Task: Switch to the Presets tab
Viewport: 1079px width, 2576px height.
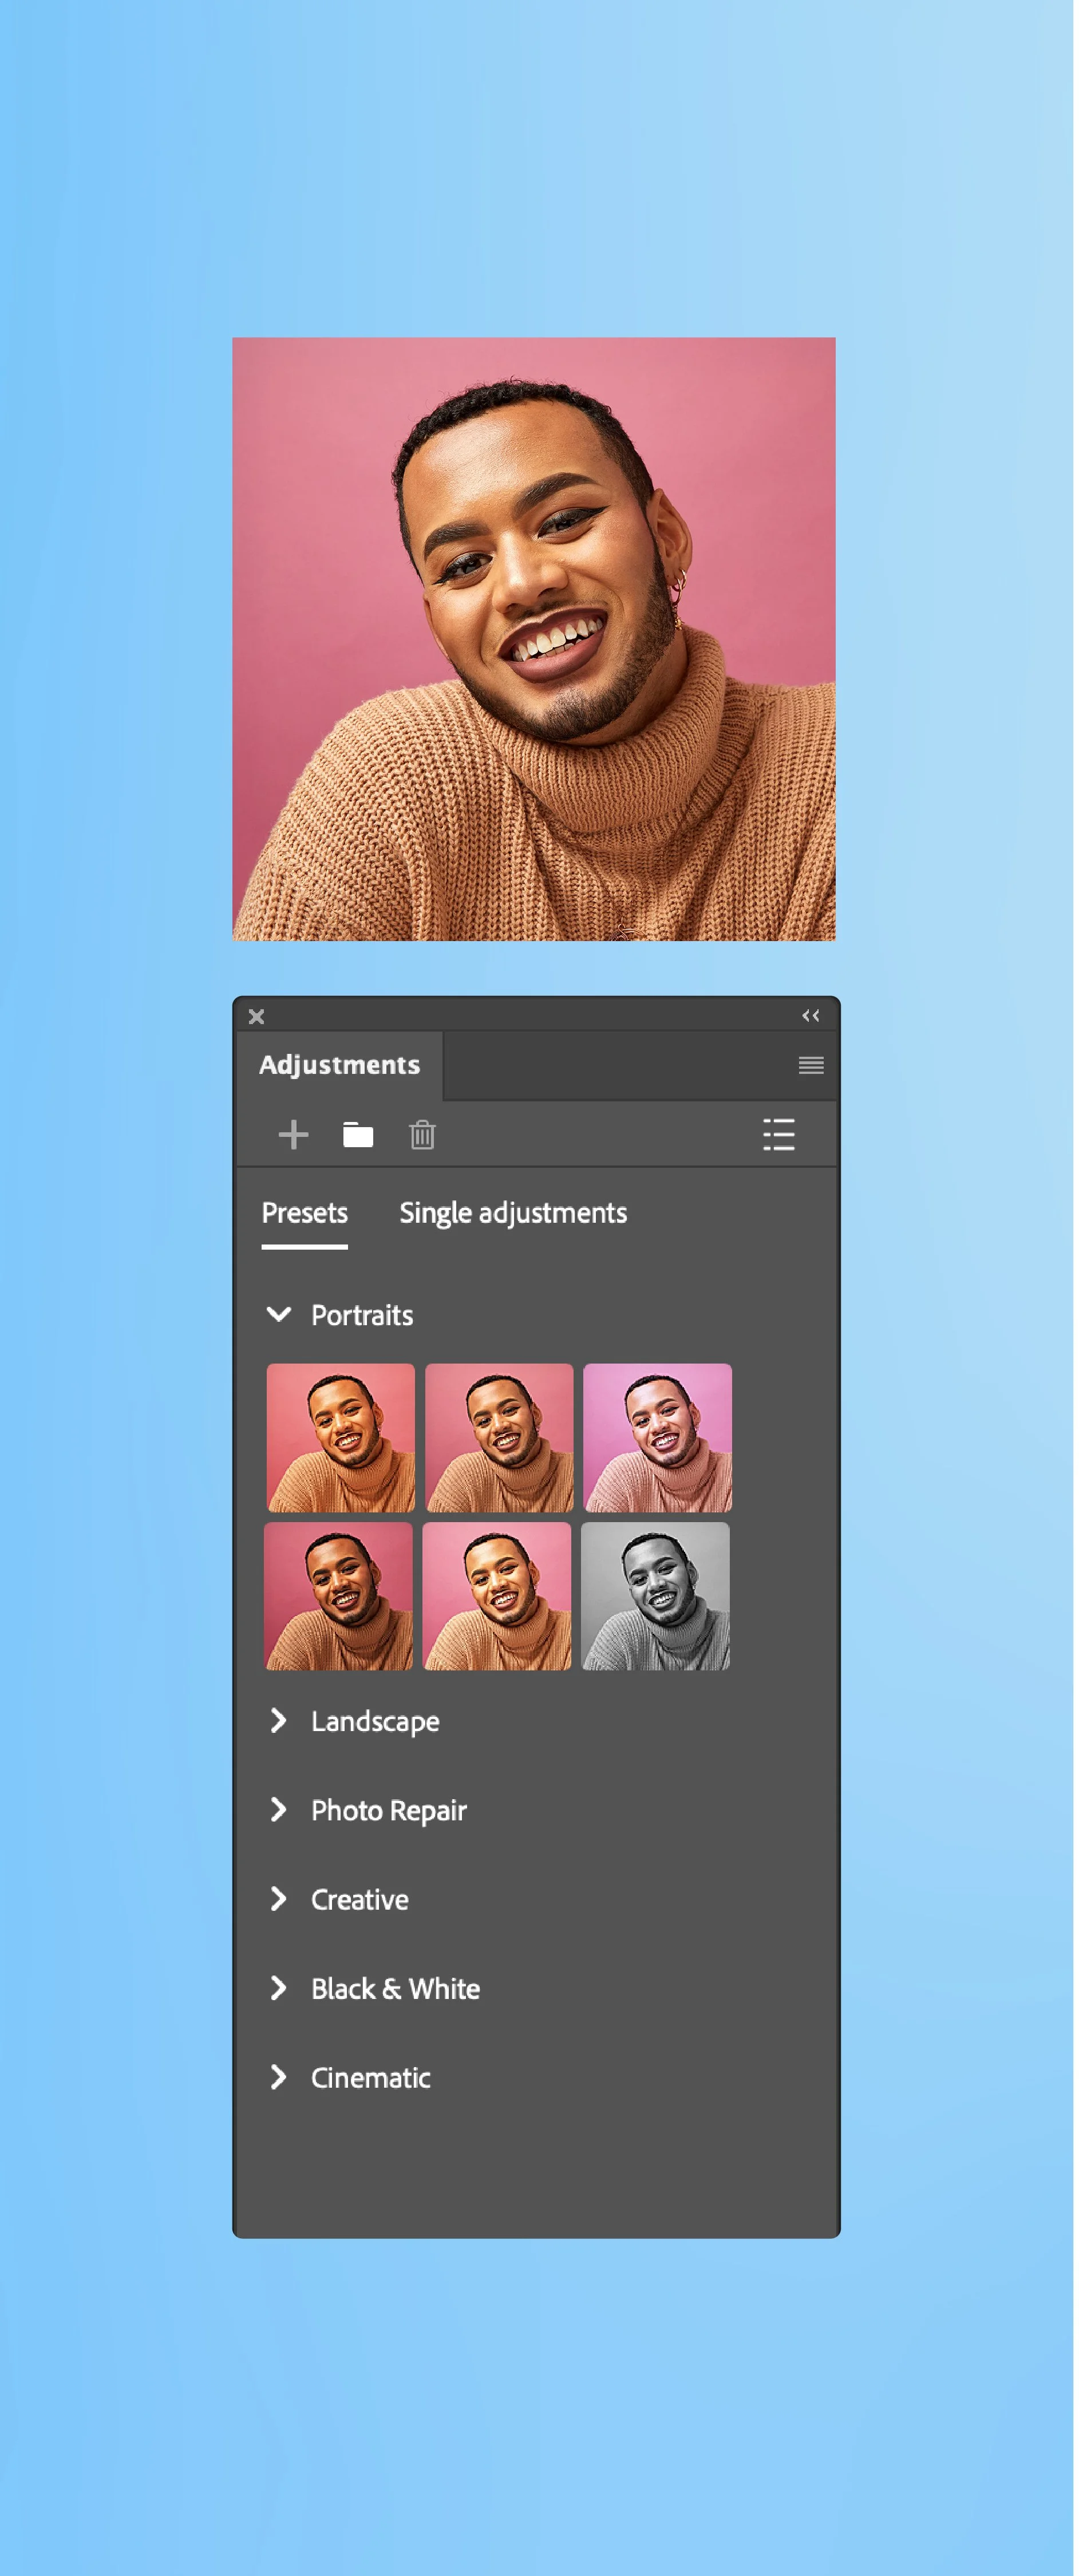Action: (305, 1214)
